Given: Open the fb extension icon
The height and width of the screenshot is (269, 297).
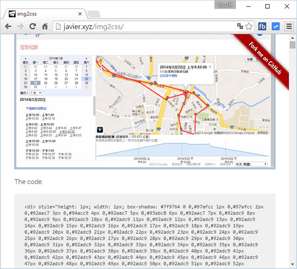Looking at the screenshot, I should [262, 26].
